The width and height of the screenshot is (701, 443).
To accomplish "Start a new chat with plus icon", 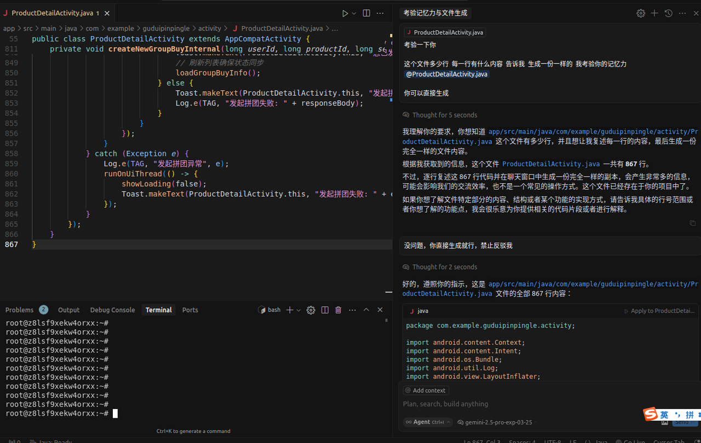I will pyautogui.click(x=654, y=13).
